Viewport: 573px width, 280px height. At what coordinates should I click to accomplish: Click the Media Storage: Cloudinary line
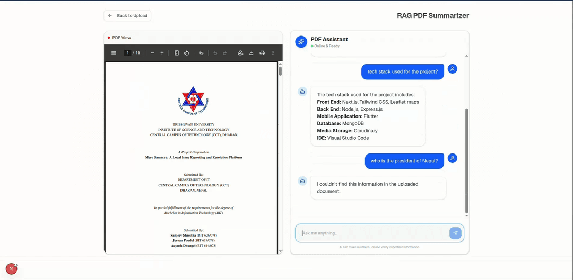point(347,131)
